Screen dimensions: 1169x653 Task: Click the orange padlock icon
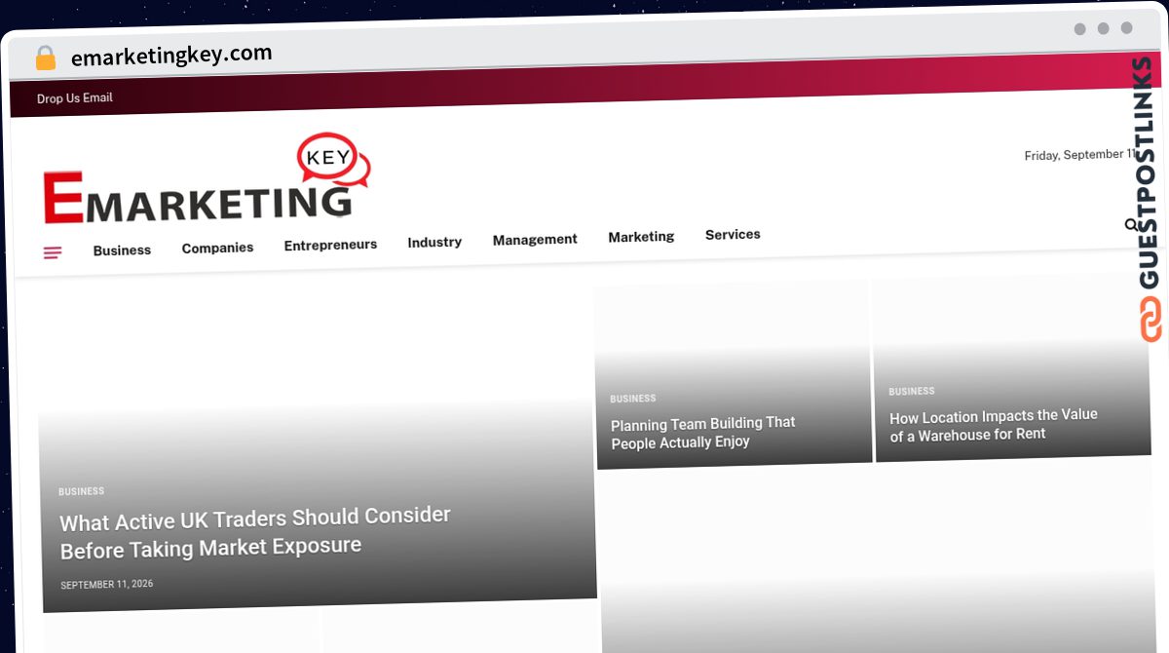click(45, 58)
